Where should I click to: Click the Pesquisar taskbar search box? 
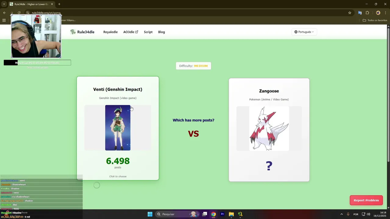pos(177,214)
